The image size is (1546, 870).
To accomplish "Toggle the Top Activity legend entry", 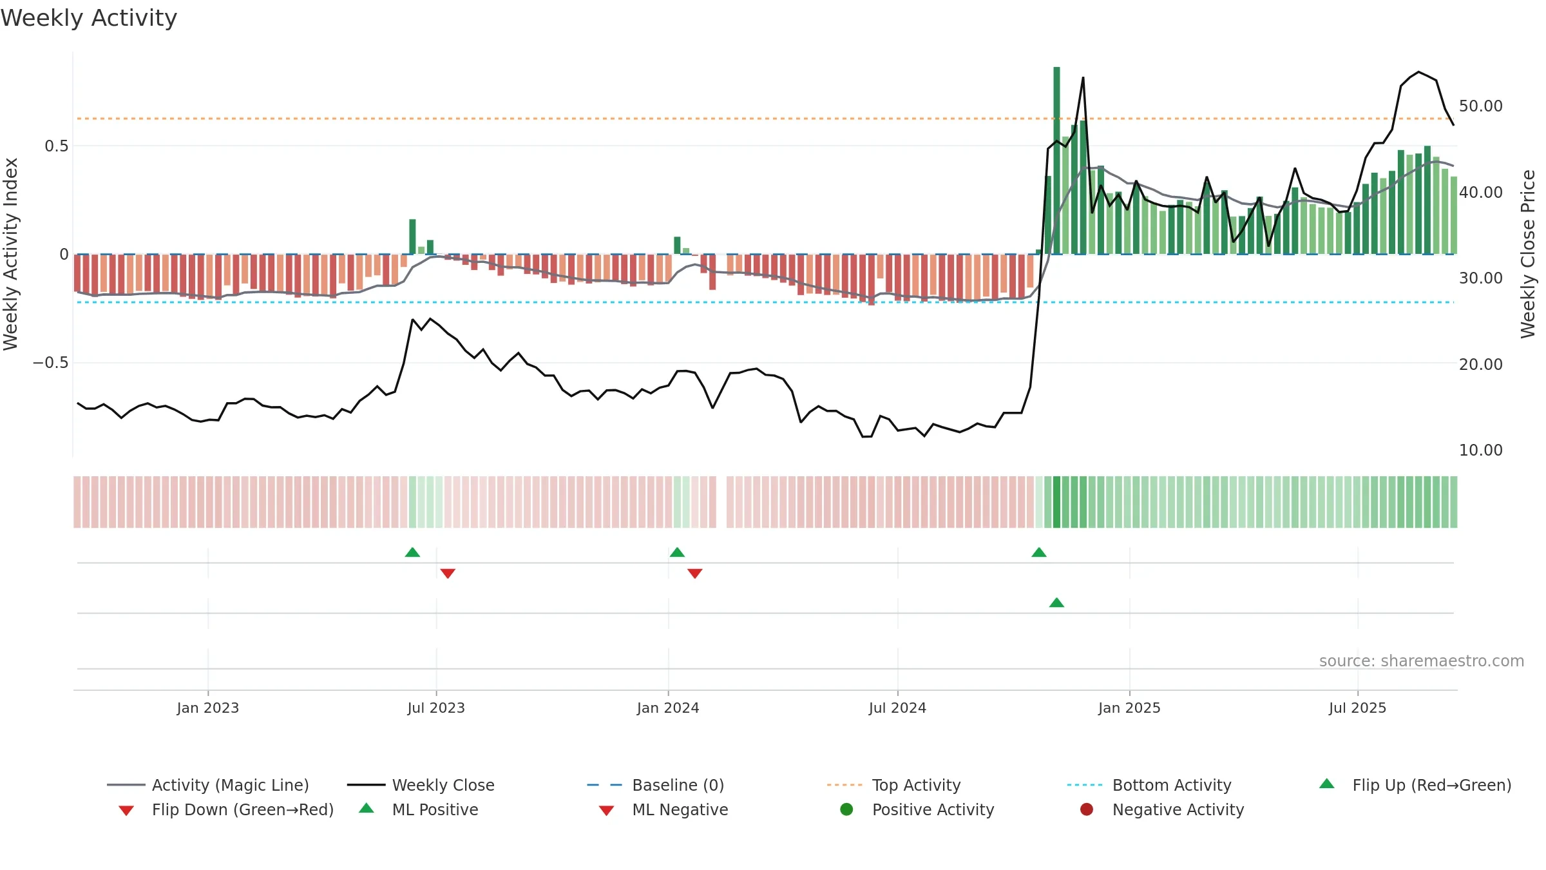I will click(x=893, y=785).
